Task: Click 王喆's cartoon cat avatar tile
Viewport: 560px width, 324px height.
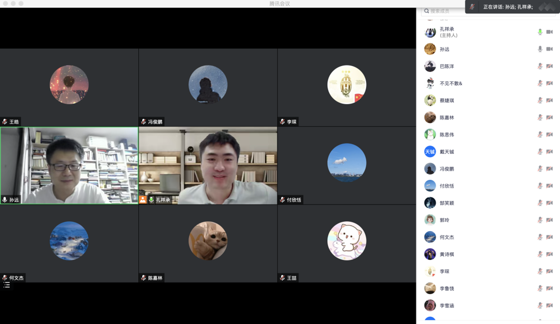Action: [347, 241]
